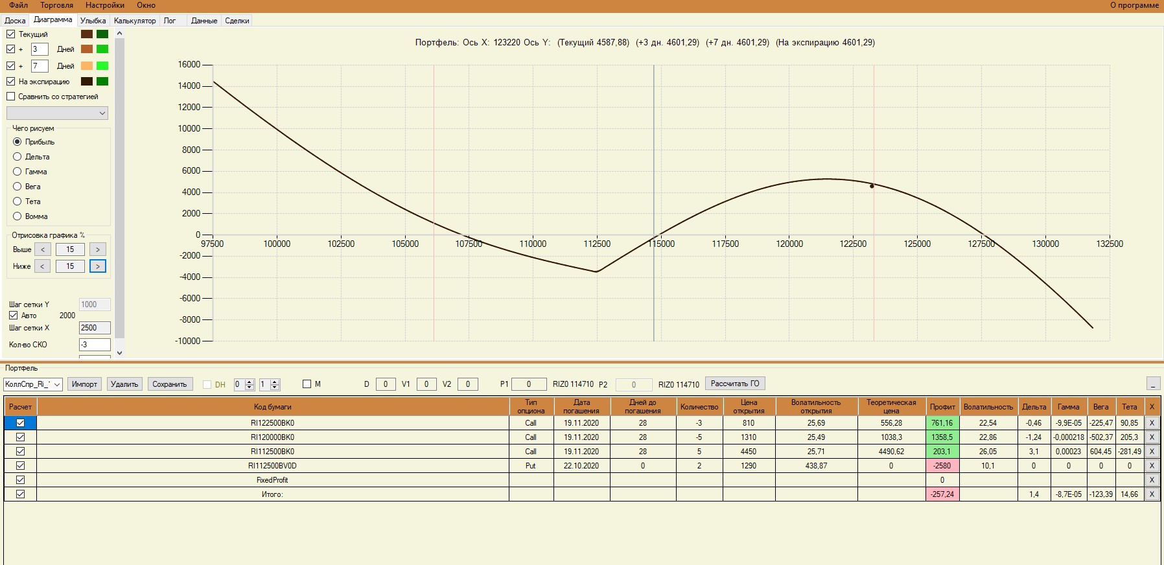Click the bright green swatch for plus 7 Дней
The width and height of the screenshot is (1164, 565).
click(x=102, y=66)
